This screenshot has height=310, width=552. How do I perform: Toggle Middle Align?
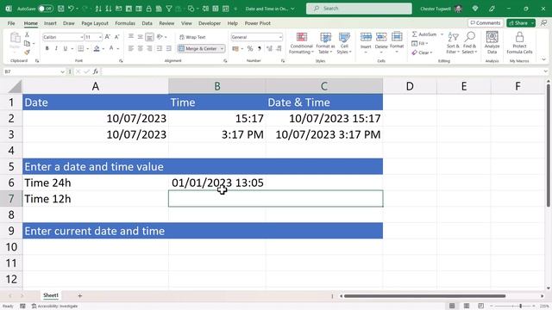(140, 36)
